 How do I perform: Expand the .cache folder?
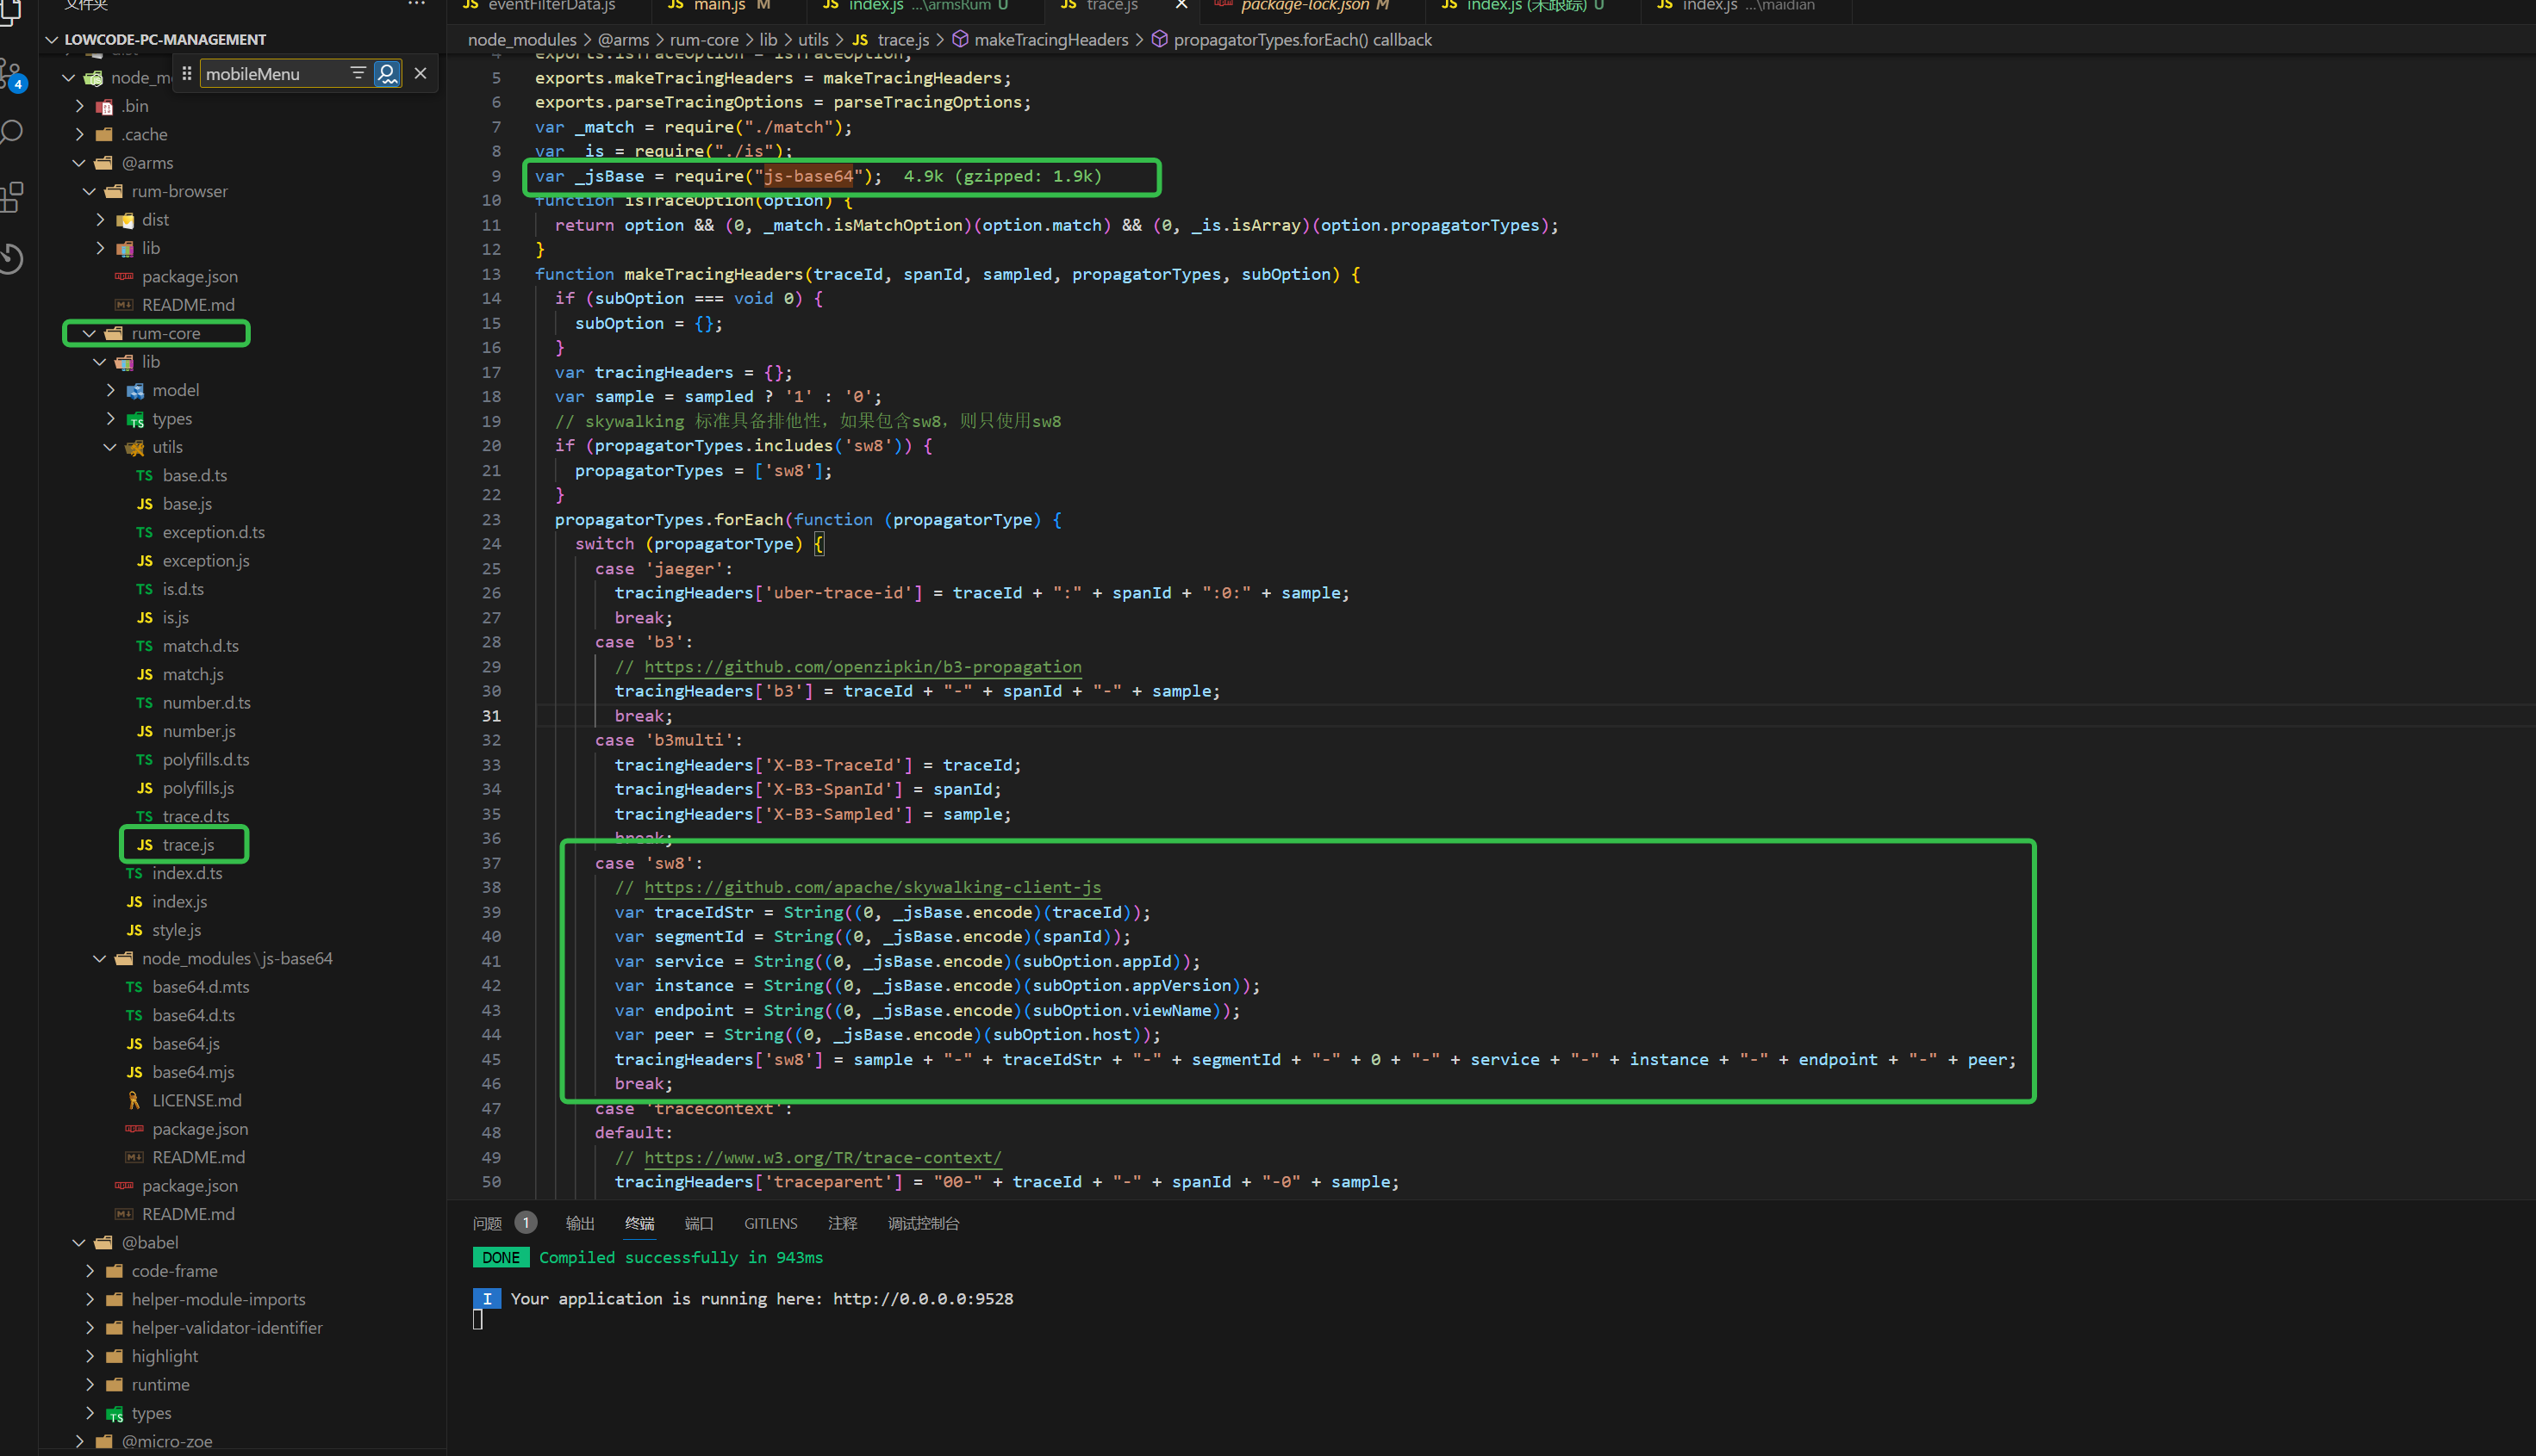coord(80,134)
